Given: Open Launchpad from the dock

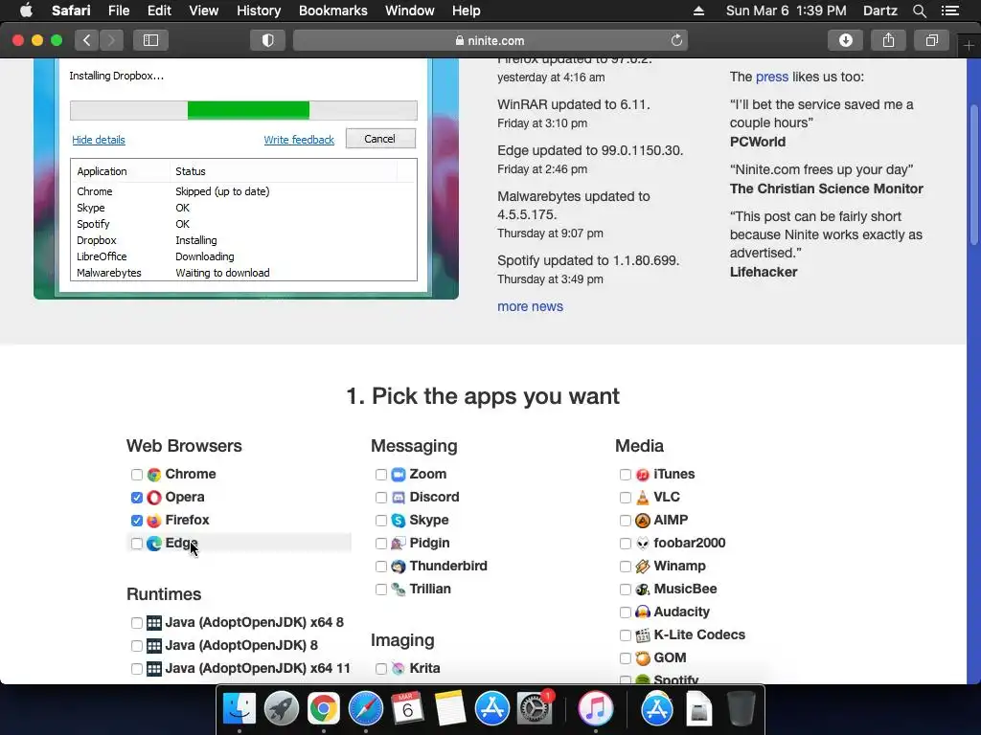Looking at the screenshot, I should pos(282,709).
